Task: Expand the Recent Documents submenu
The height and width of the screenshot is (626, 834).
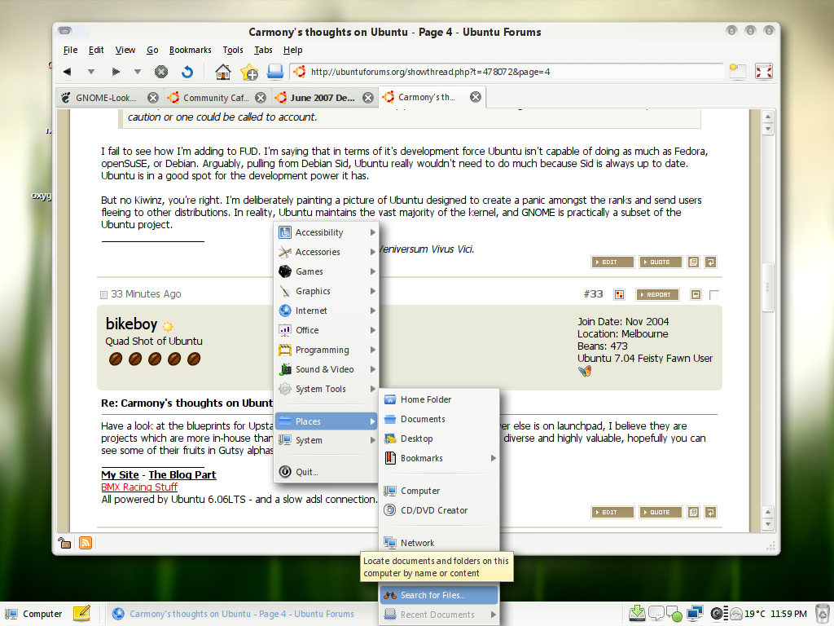Action: tap(439, 615)
